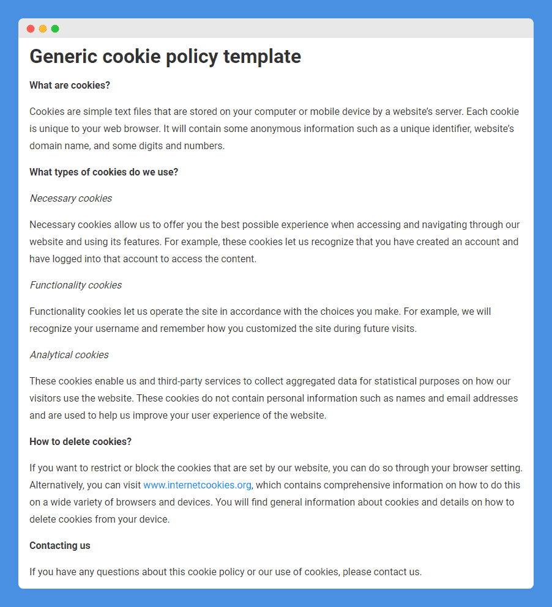The image size is (552, 607).
Task: Click the 'Contacting us' heading
Action: [x=60, y=545]
